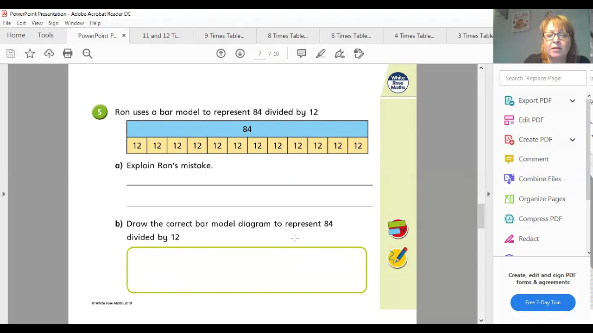Click the Organize Pages icon

pos(509,199)
